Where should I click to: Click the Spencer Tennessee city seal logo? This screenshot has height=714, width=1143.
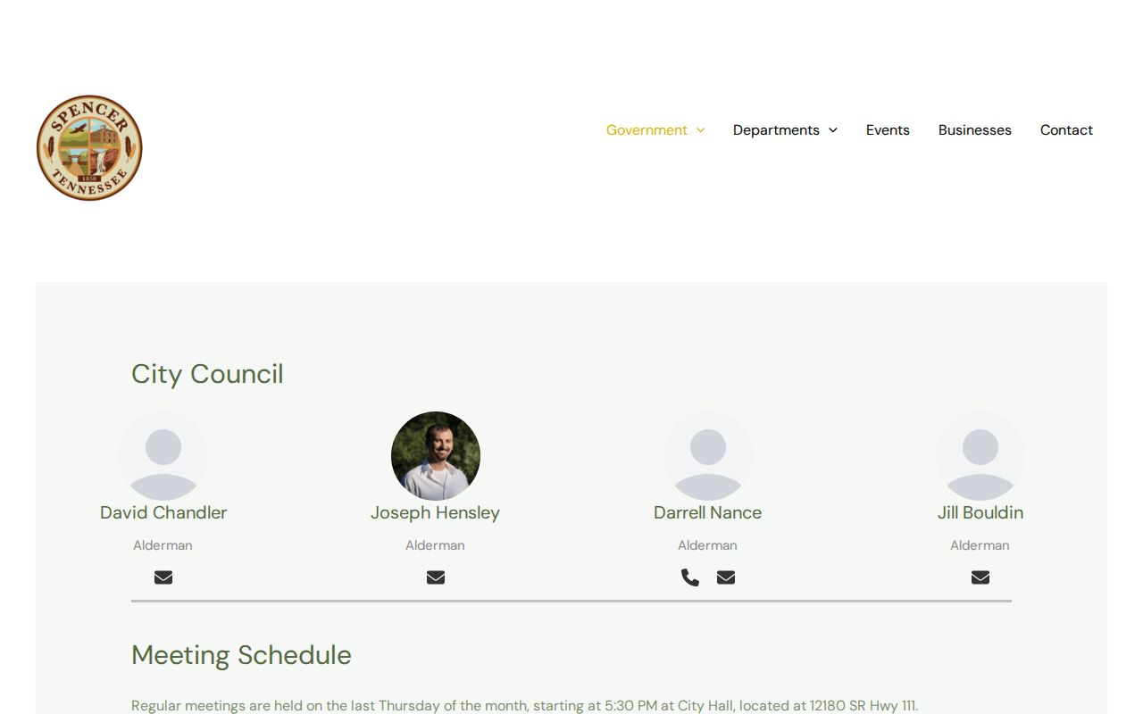click(x=89, y=148)
